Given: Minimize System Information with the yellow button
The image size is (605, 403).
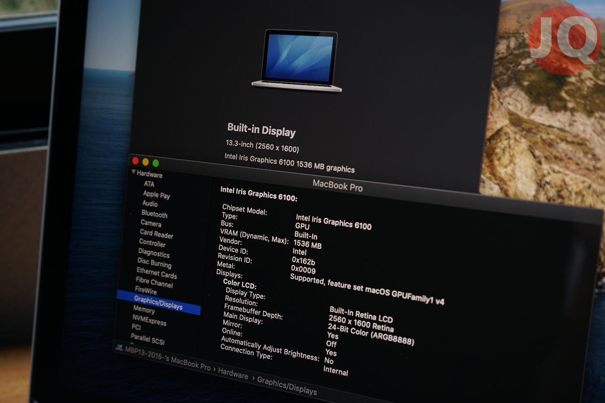Looking at the screenshot, I should [x=146, y=162].
